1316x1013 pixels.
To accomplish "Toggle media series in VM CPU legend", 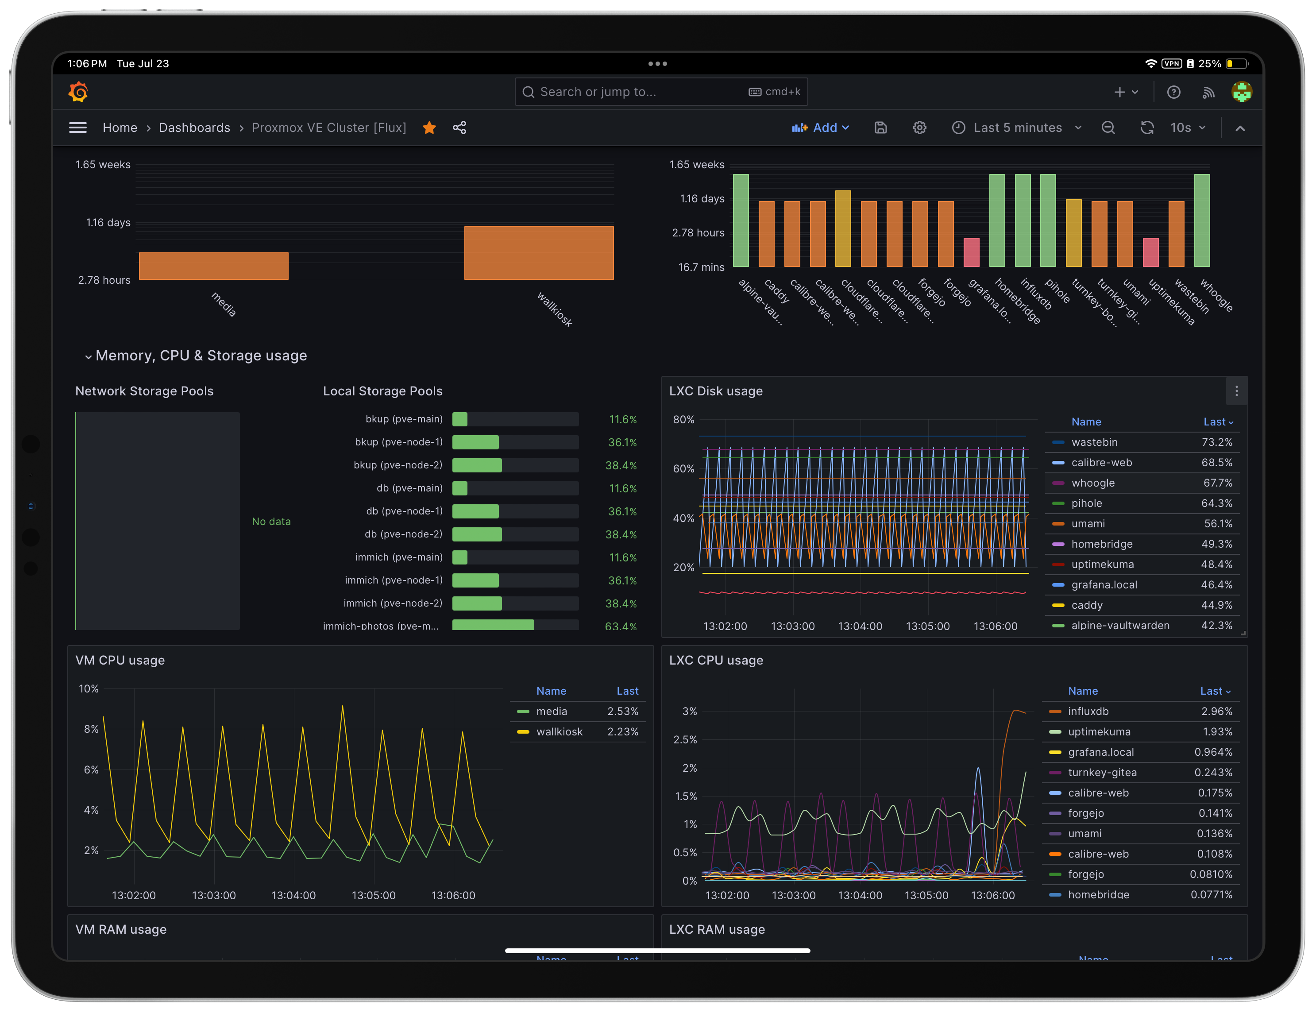I will click(x=552, y=711).
